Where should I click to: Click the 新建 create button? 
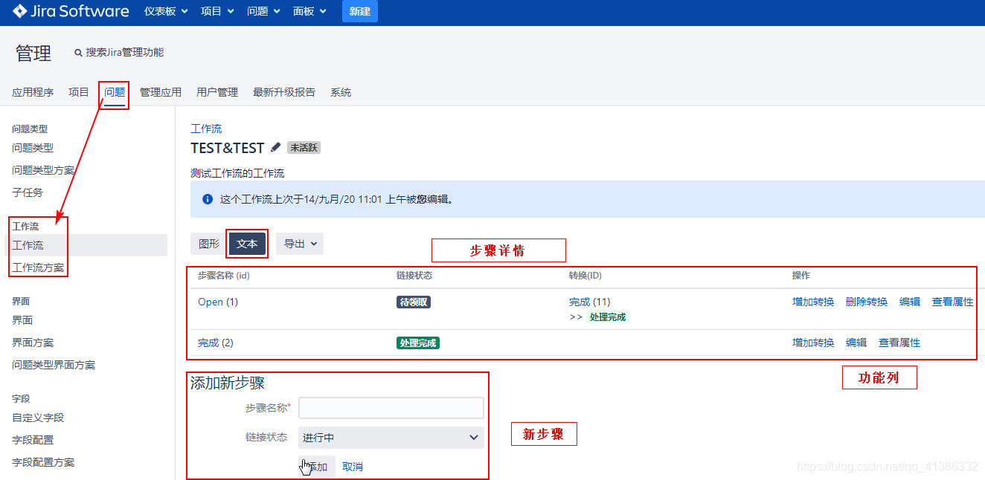coord(360,11)
